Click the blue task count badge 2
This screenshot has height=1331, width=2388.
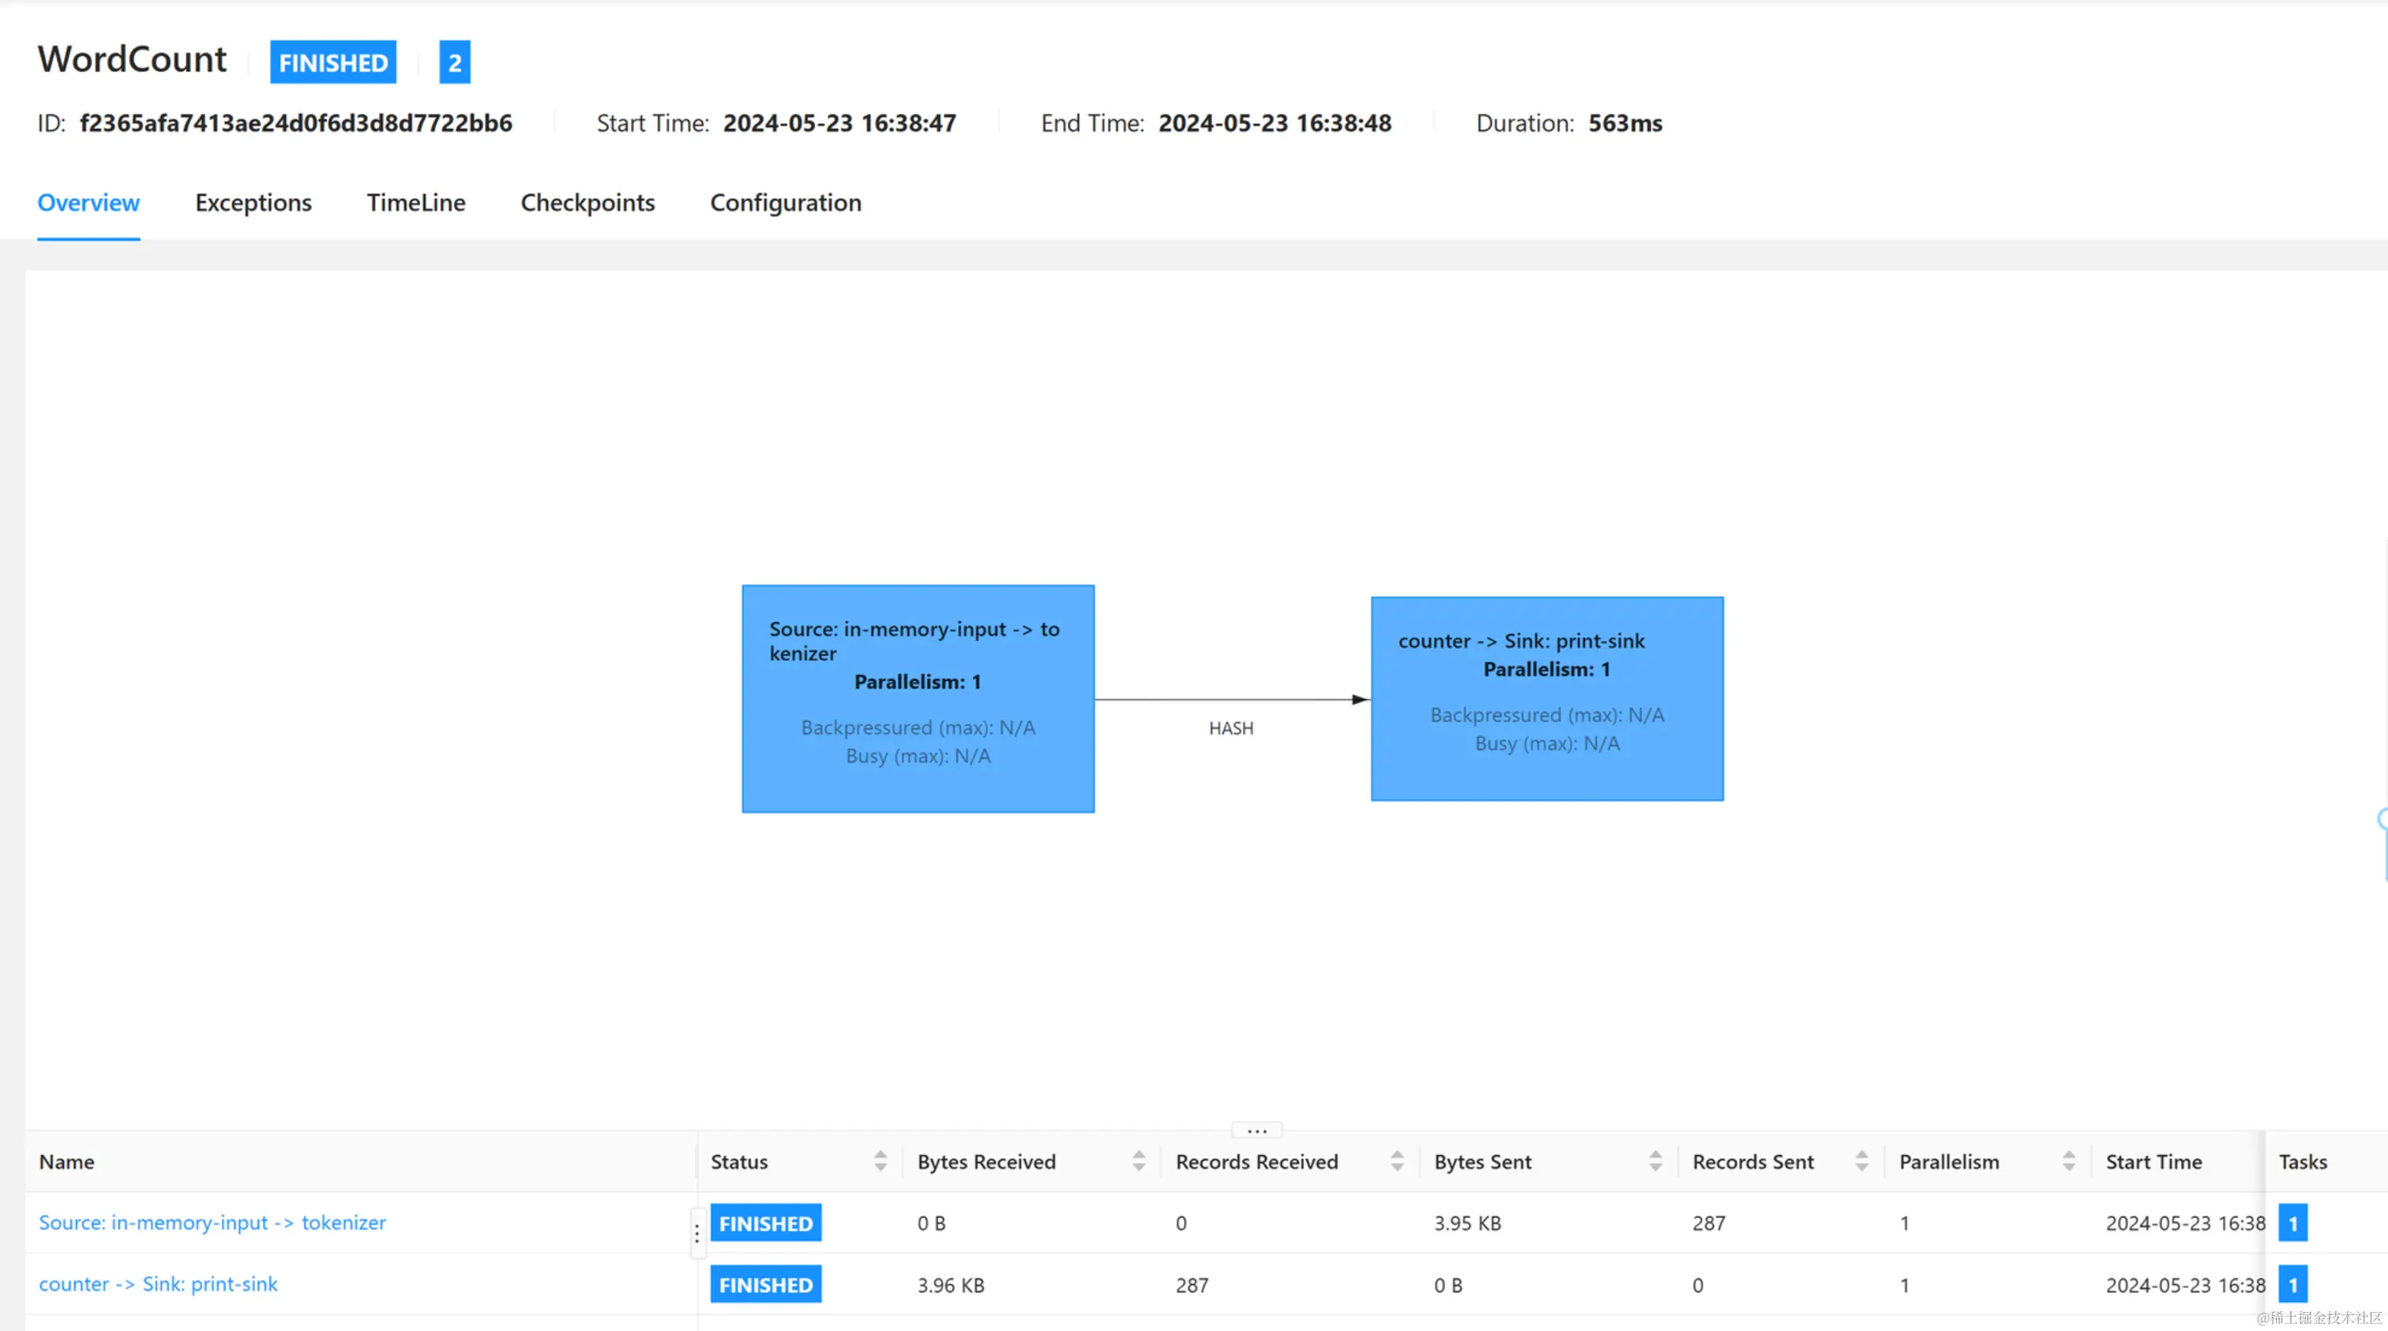point(454,62)
